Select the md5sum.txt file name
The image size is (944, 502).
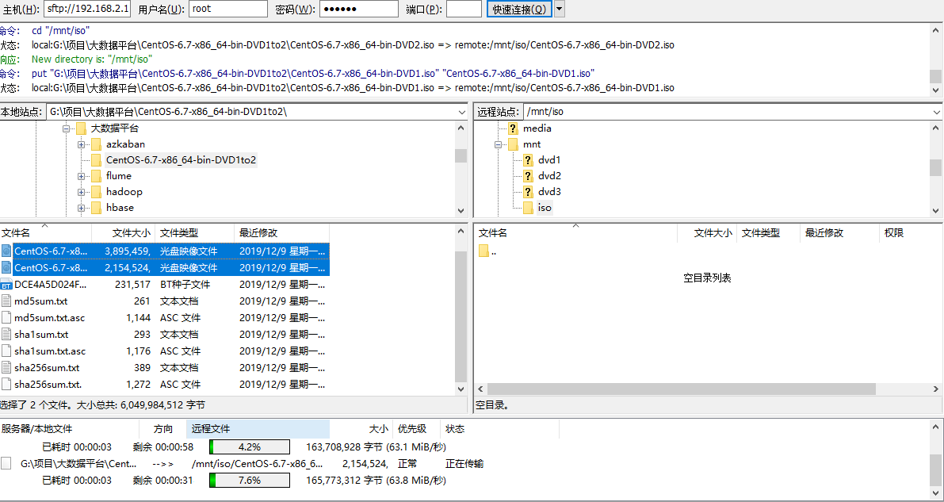point(41,301)
